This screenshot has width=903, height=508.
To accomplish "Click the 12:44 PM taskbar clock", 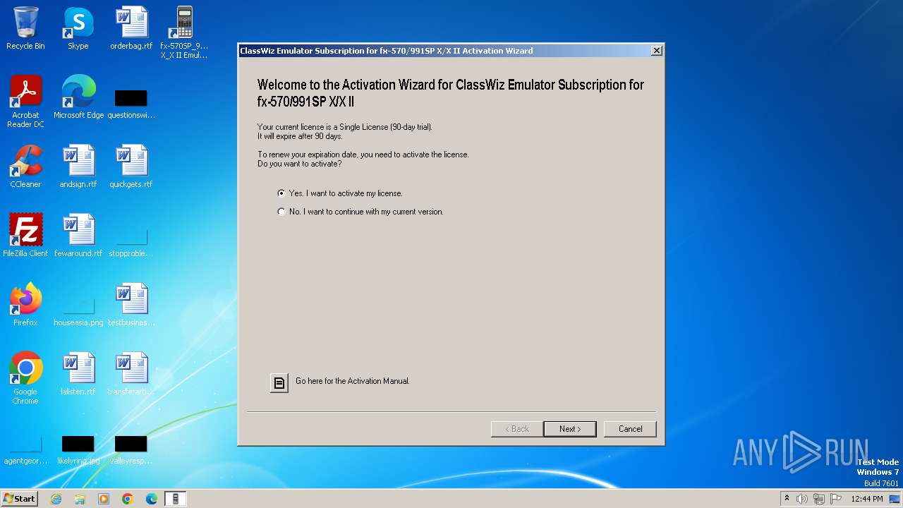I will tap(867, 499).
